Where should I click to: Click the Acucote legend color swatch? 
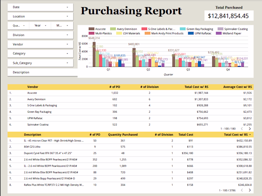[91, 29]
